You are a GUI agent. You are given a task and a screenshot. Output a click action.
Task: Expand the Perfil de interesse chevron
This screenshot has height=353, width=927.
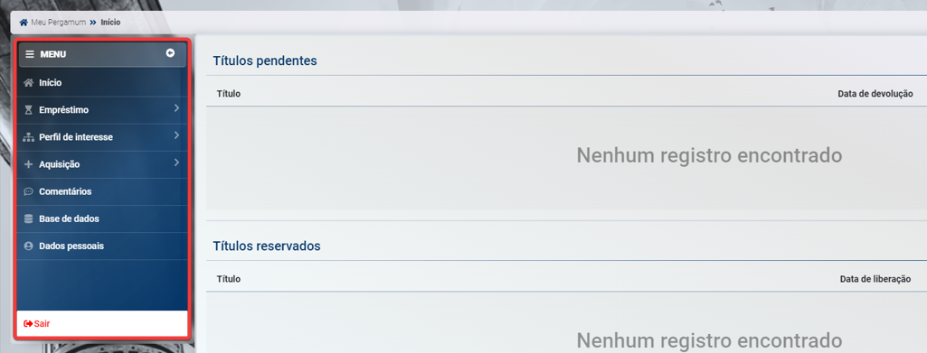click(176, 135)
